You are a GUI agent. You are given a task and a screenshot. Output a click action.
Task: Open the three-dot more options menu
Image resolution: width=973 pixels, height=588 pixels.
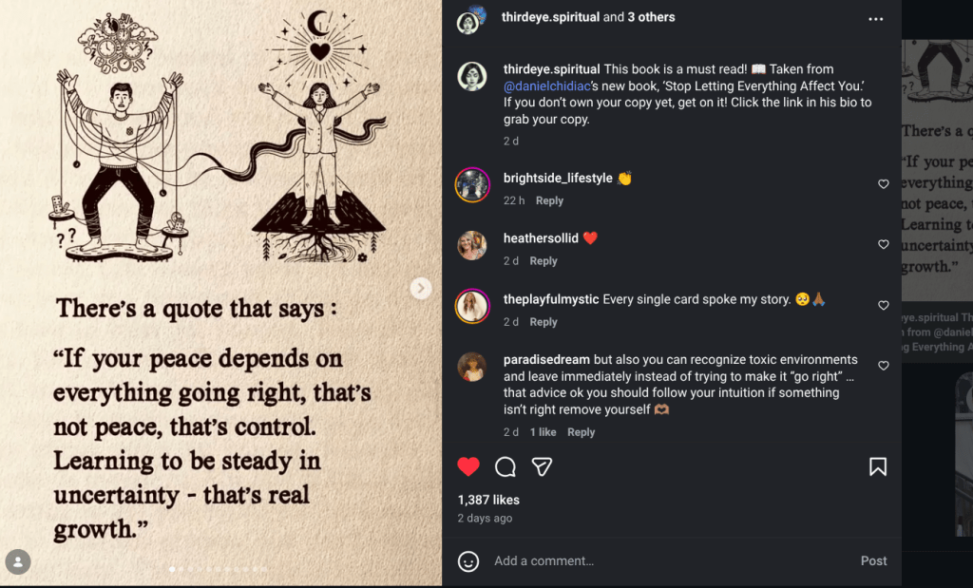pyautogui.click(x=876, y=19)
